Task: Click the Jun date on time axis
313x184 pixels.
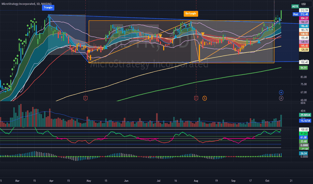Action: click(126, 181)
